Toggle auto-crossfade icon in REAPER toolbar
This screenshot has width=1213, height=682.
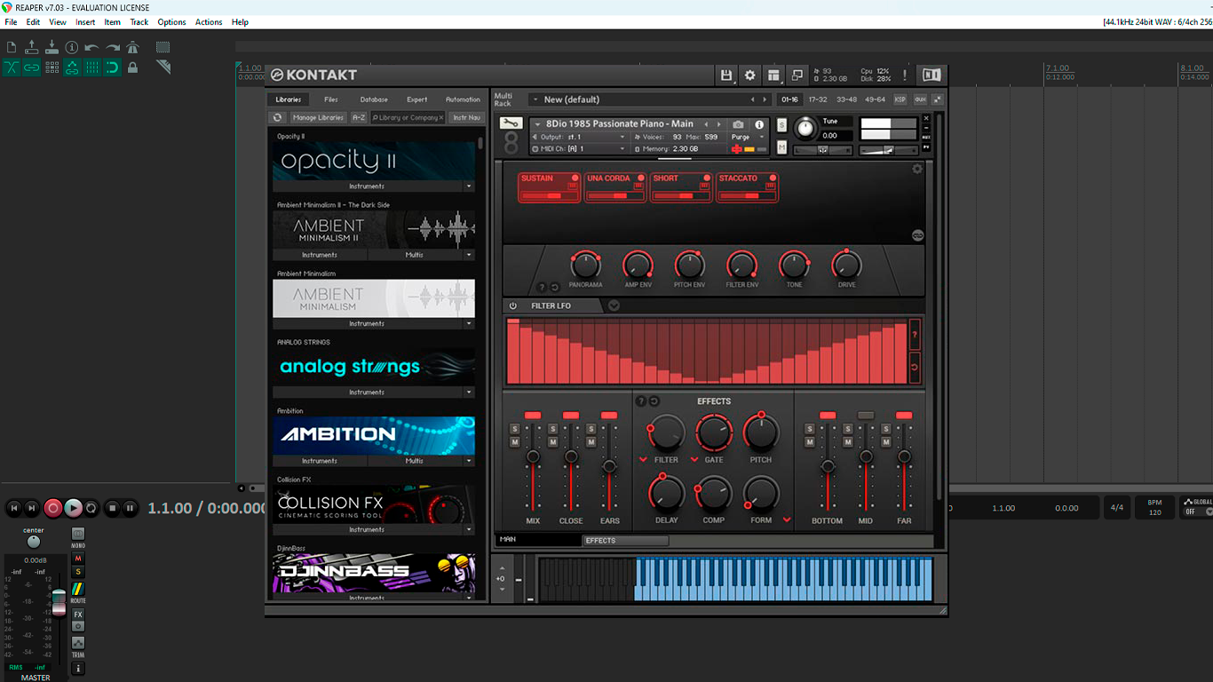[x=12, y=67]
